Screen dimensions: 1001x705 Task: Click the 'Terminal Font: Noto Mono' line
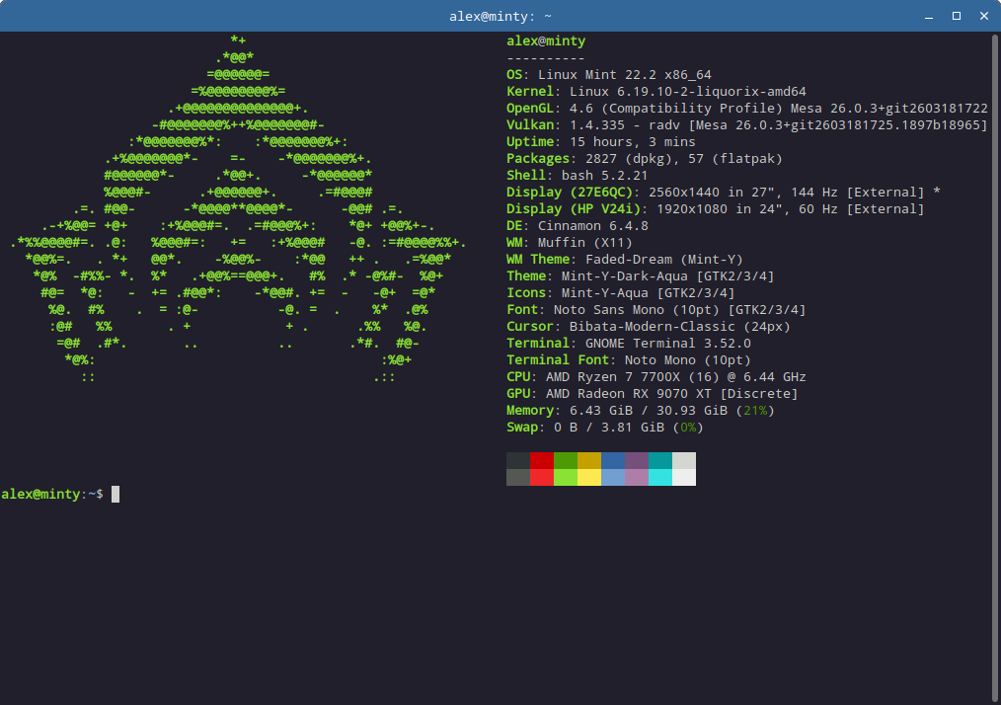point(629,360)
